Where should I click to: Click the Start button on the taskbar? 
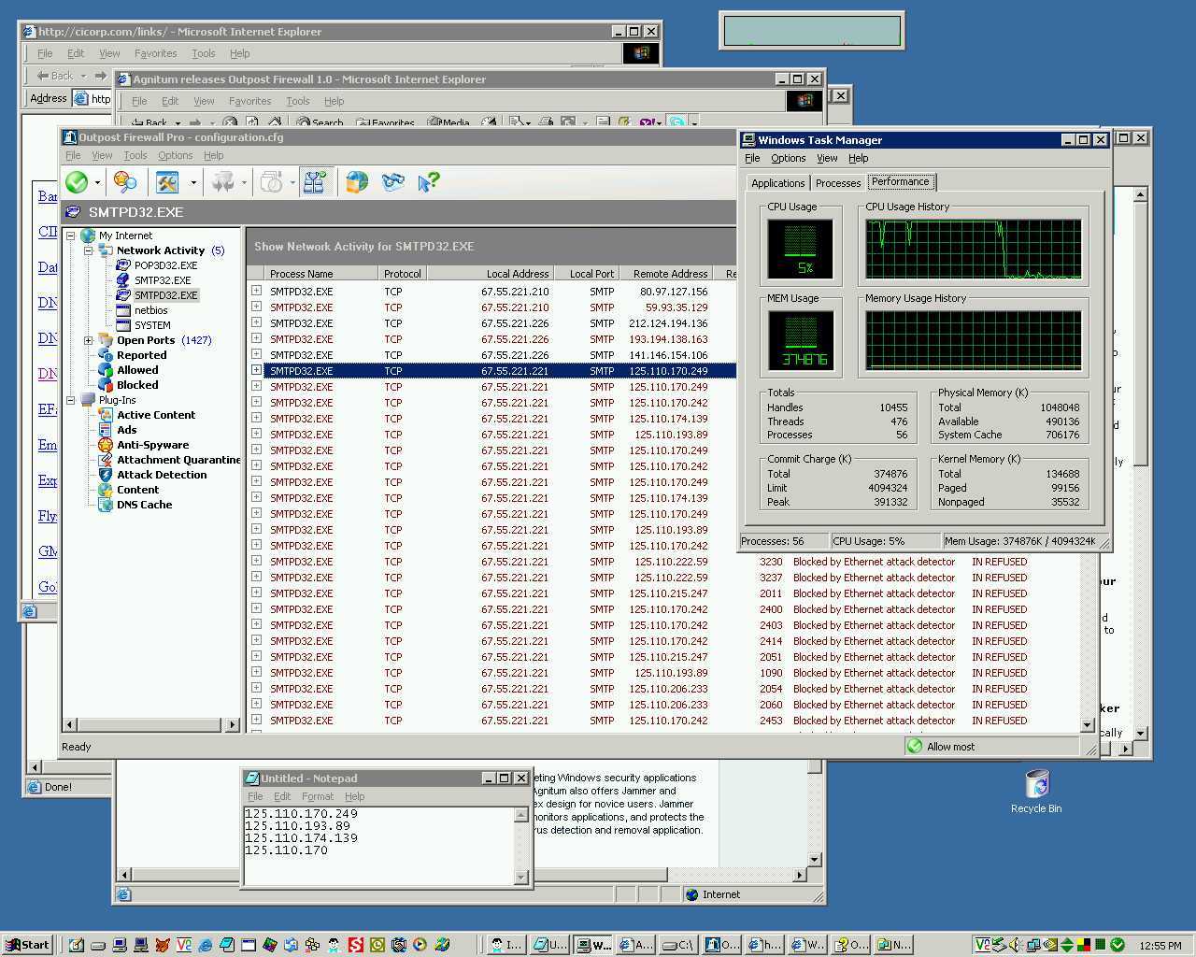27,945
